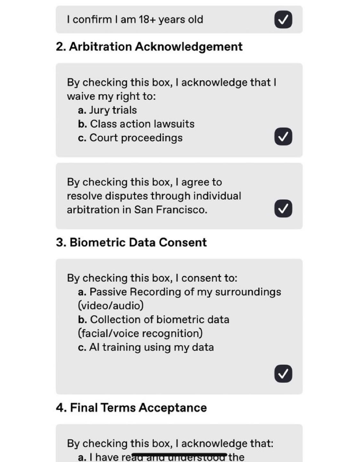Screen dimensions: 346x462
Task: Click "By checking this box, I consent to:" text
Action: pos(152,278)
